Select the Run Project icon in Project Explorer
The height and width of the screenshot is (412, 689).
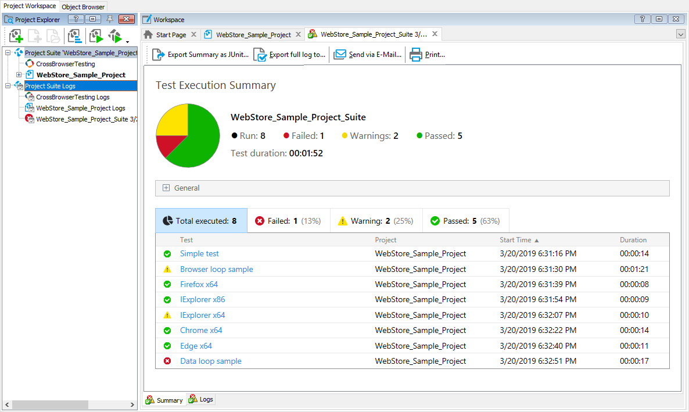96,36
